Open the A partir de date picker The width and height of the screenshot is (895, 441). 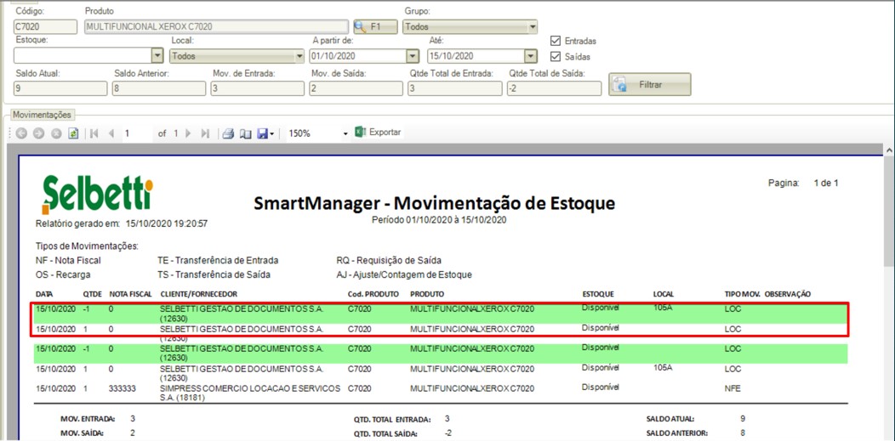click(412, 56)
